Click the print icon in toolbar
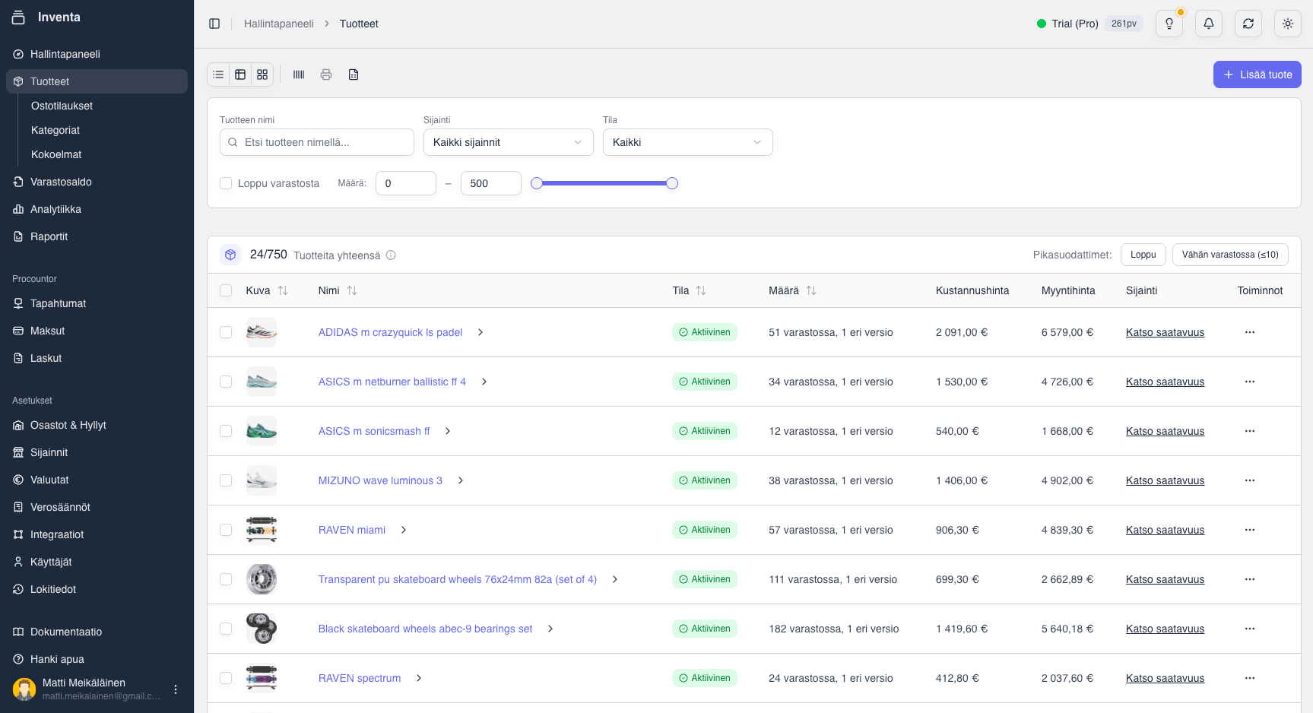Viewport: 1313px width, 713px height. pyautogui.click(x=326, y=74)
